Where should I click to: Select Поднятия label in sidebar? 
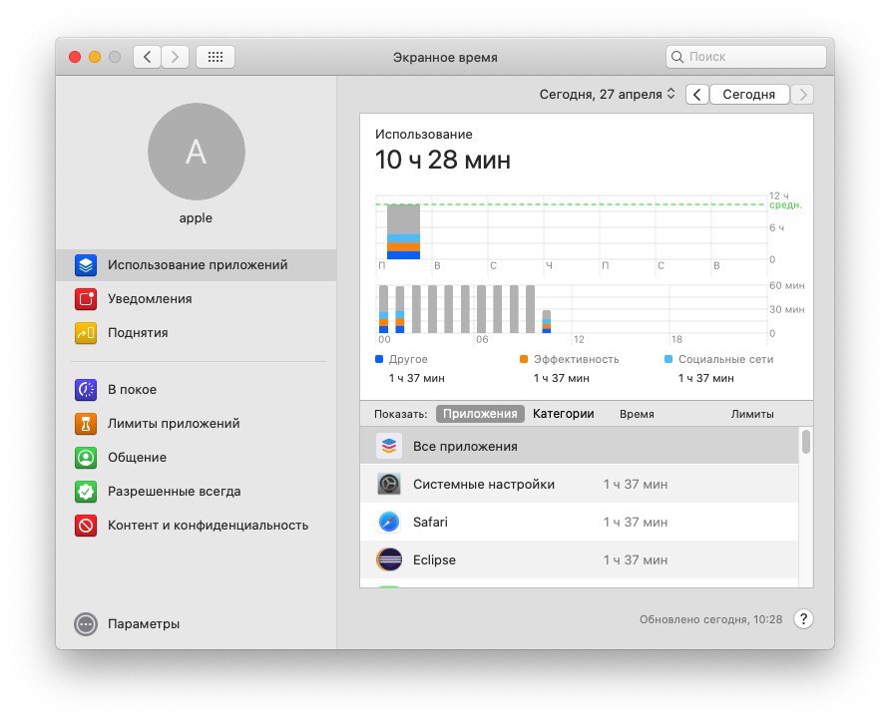(138, 333)
